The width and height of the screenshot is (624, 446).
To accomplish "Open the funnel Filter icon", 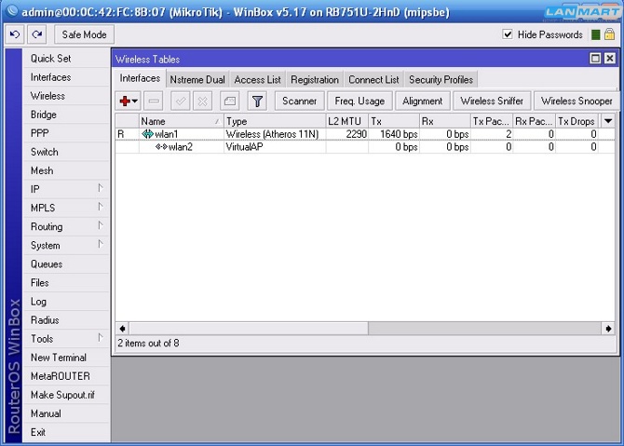I will click(x=257, y=101).
